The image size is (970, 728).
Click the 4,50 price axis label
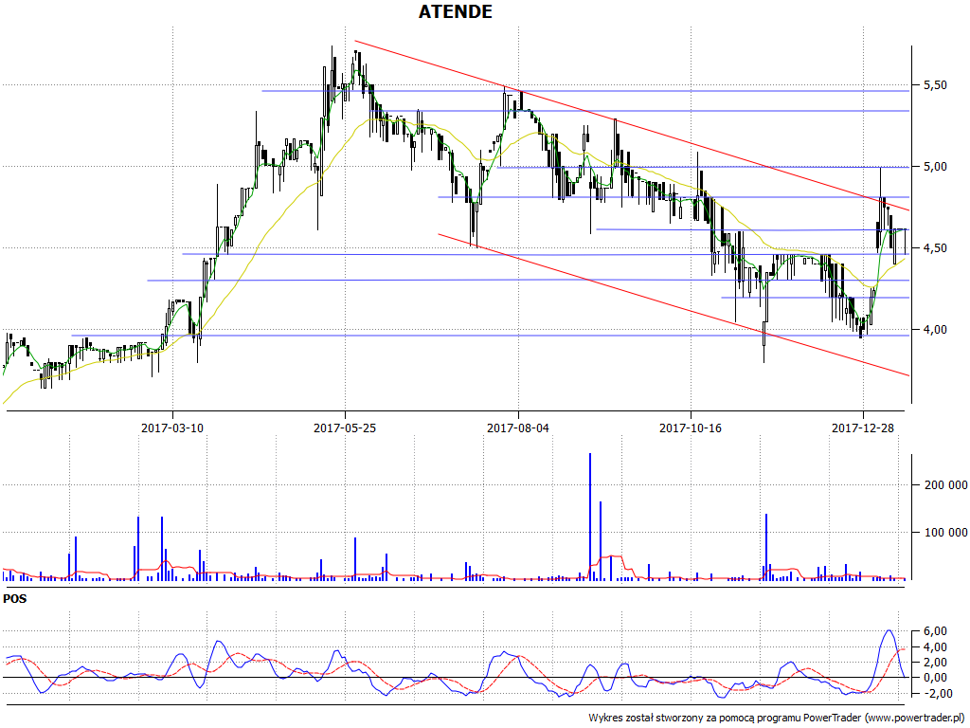pyautogui.click(x=935, y=248)
